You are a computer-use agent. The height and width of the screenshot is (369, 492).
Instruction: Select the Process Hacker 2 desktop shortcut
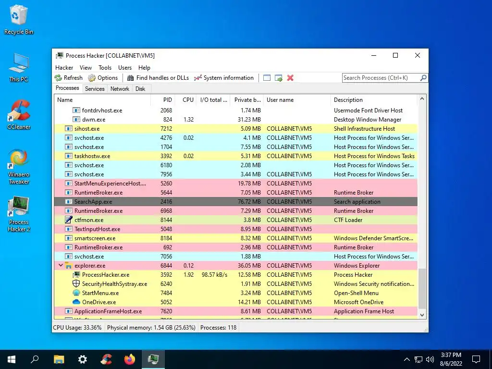click(19, 215)
